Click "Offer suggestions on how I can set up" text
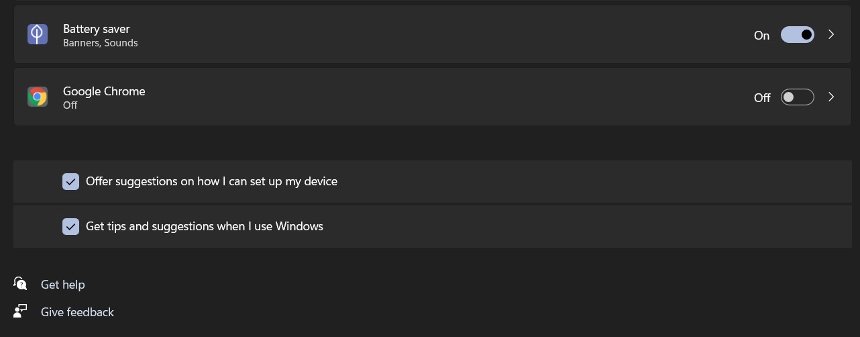The image size is (860, 337). point(183,181)
